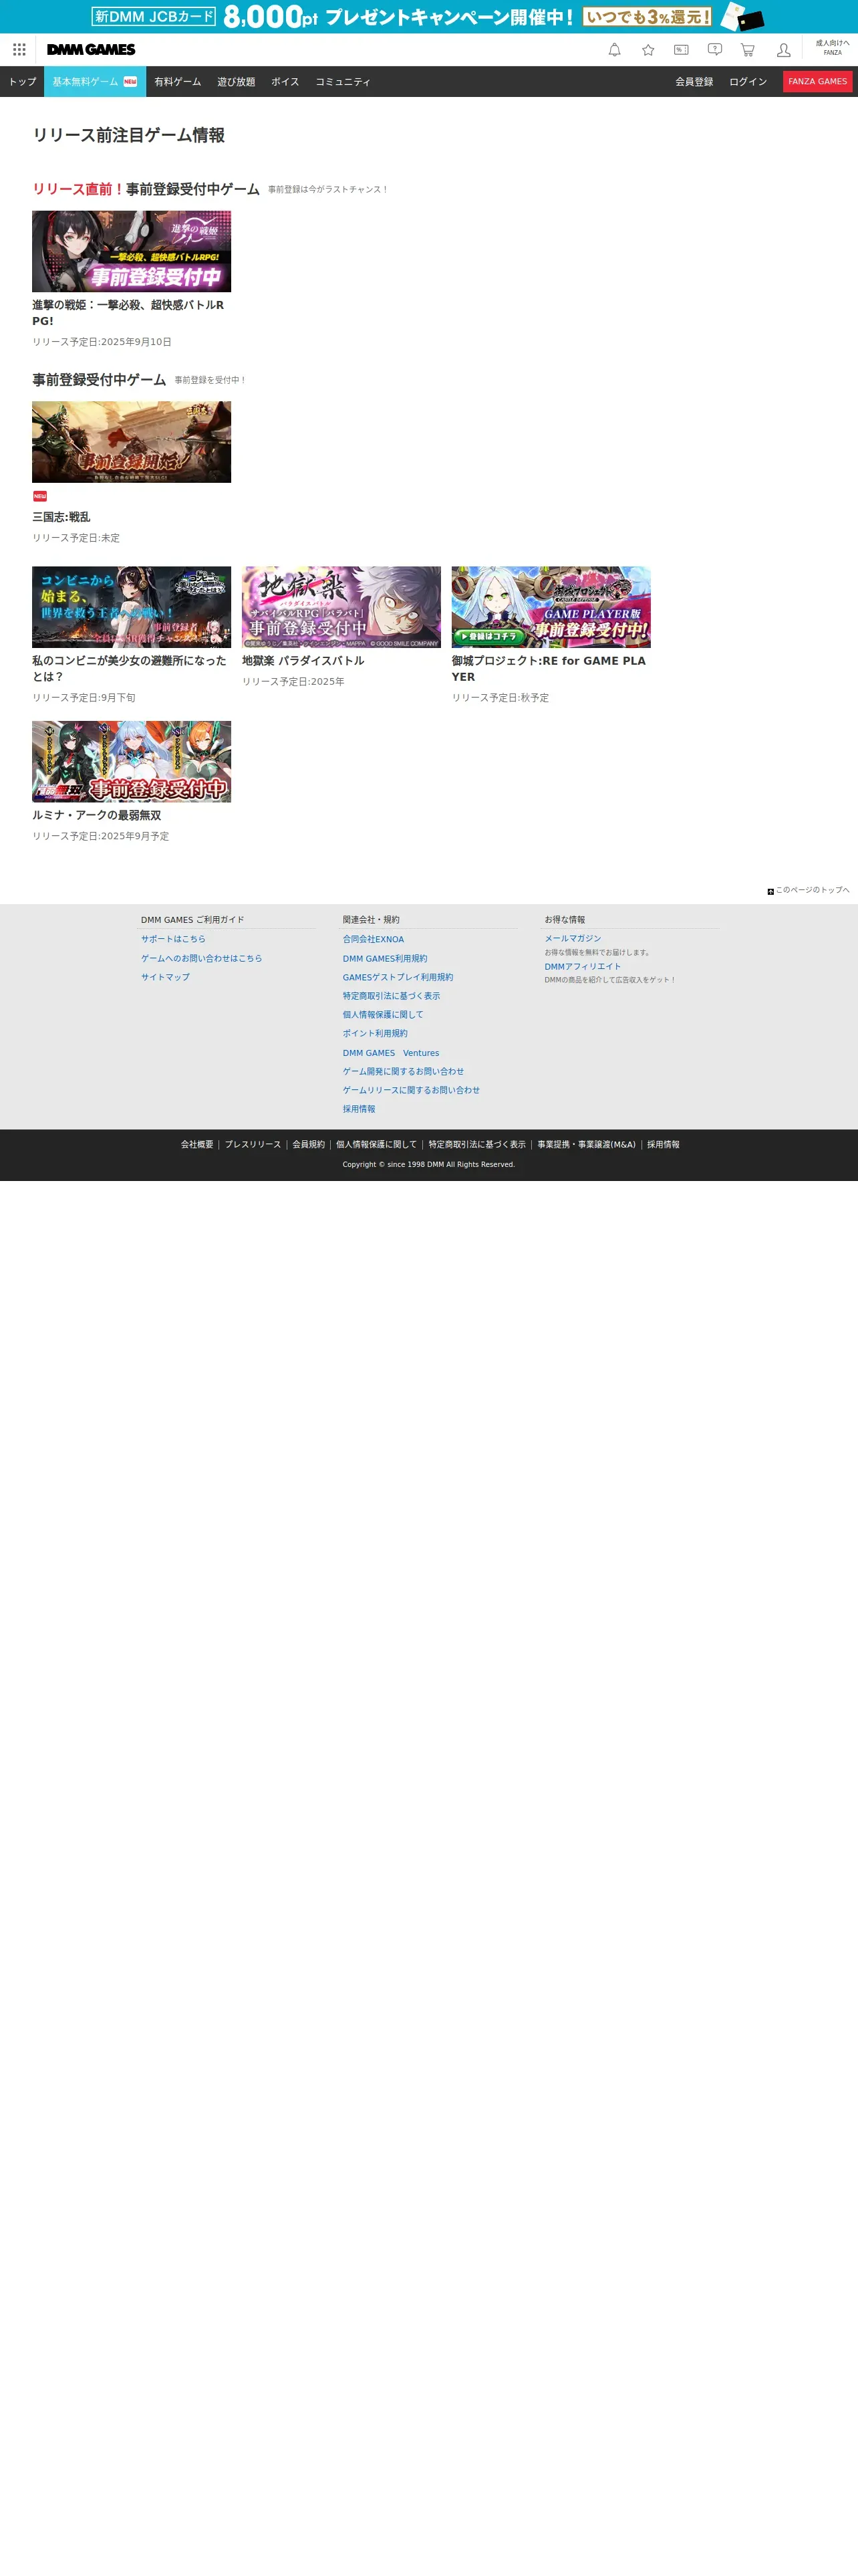Open 個人情報保護に関して in gray footer
Viewport: 858px width, 2576px height.
[384, 1014]
